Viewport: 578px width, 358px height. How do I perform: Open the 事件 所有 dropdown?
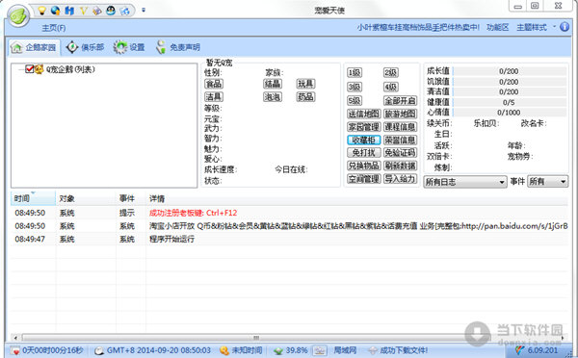pos(548,182)
